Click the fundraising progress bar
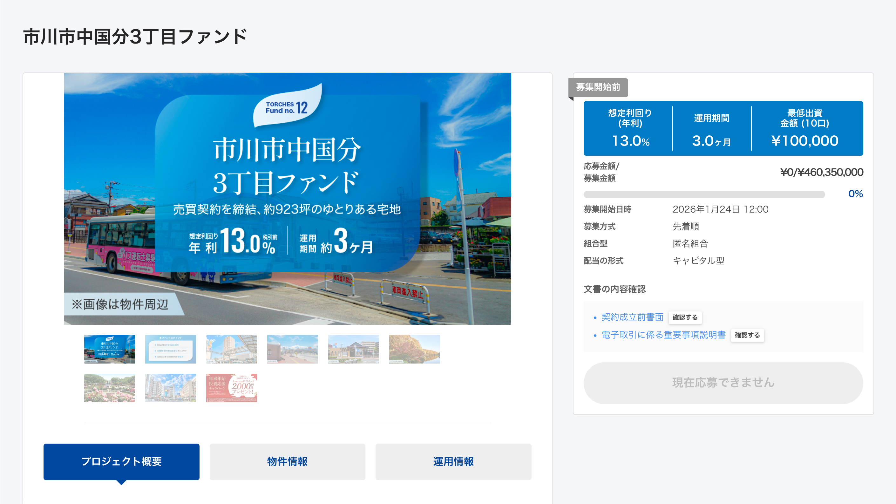 704,194
